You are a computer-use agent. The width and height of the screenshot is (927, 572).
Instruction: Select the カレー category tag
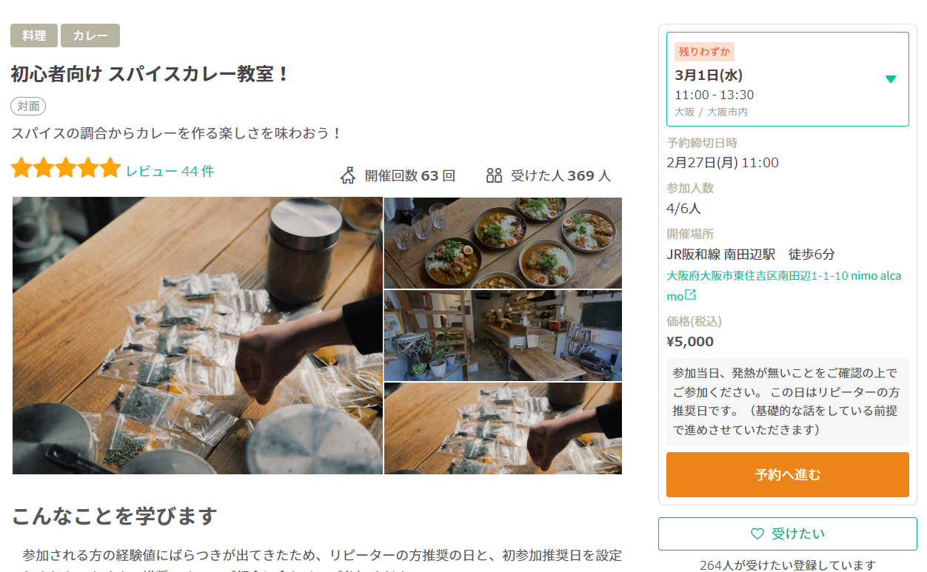pos(90,36)
